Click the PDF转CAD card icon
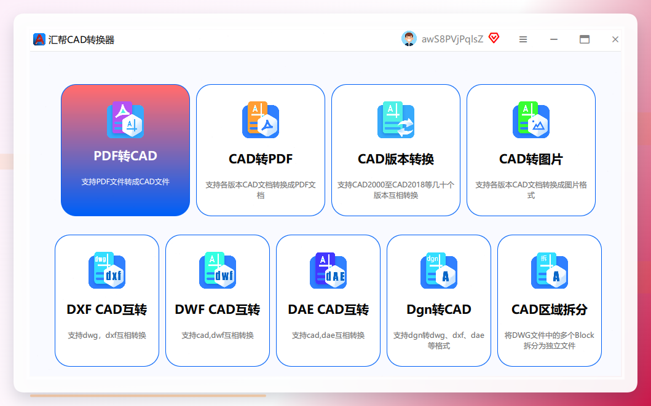The height and width of the screenshot is (406, 651). click(125, 120)
